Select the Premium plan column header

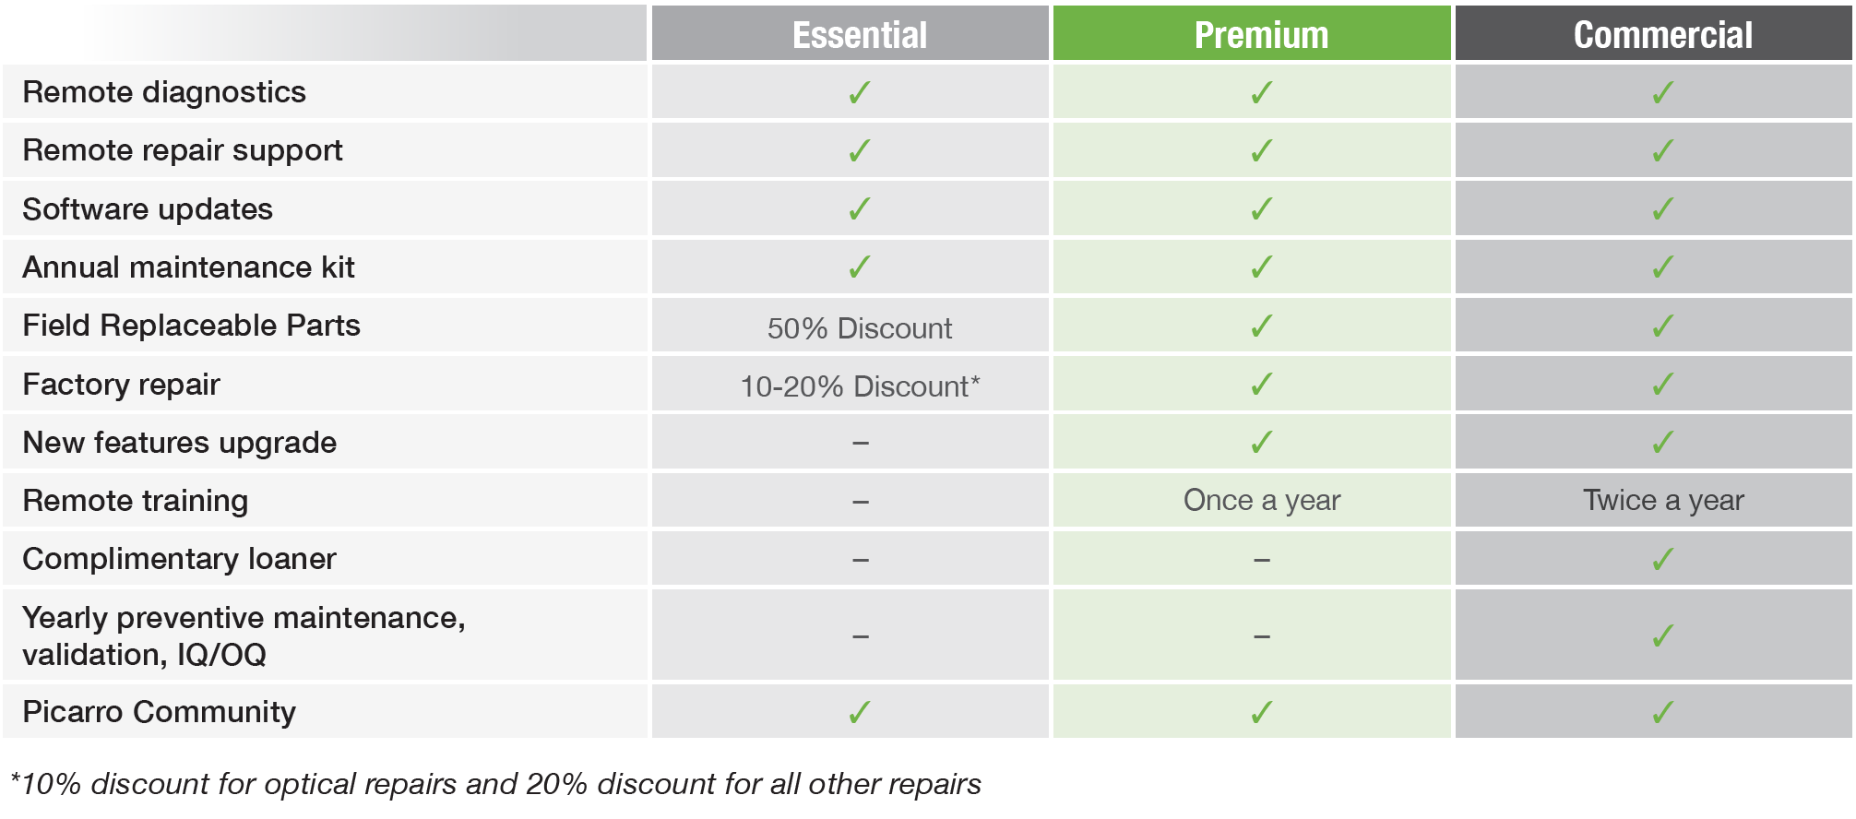tap(1261, 35)
